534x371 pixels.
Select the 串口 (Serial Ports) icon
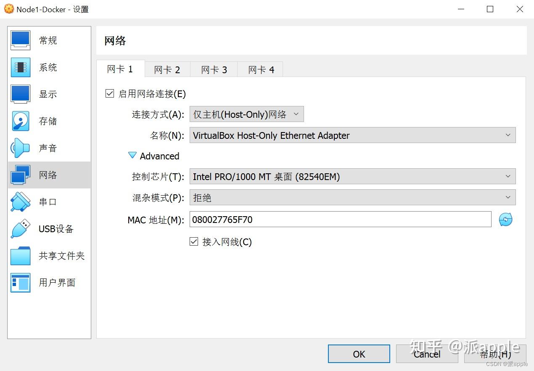48,201
